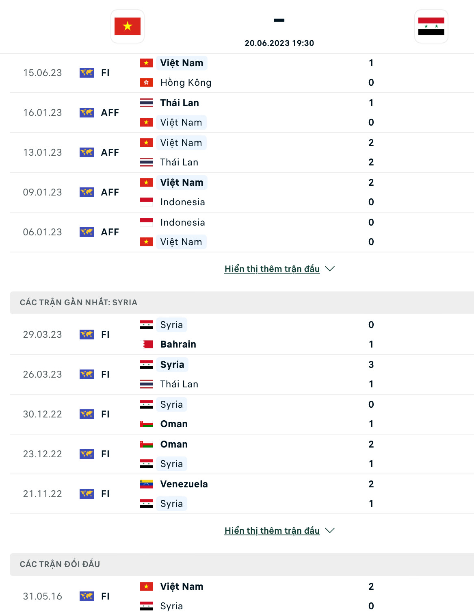The image size is (474, 615).
Task: Click Venezuela flag icon
Action: [146, 484]
